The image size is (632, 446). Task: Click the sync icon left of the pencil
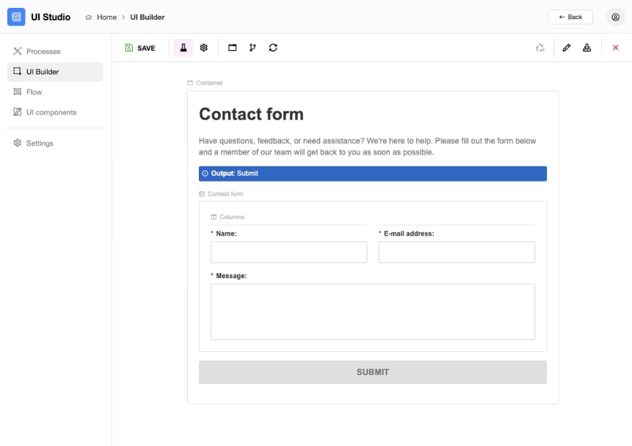point(540,47)
